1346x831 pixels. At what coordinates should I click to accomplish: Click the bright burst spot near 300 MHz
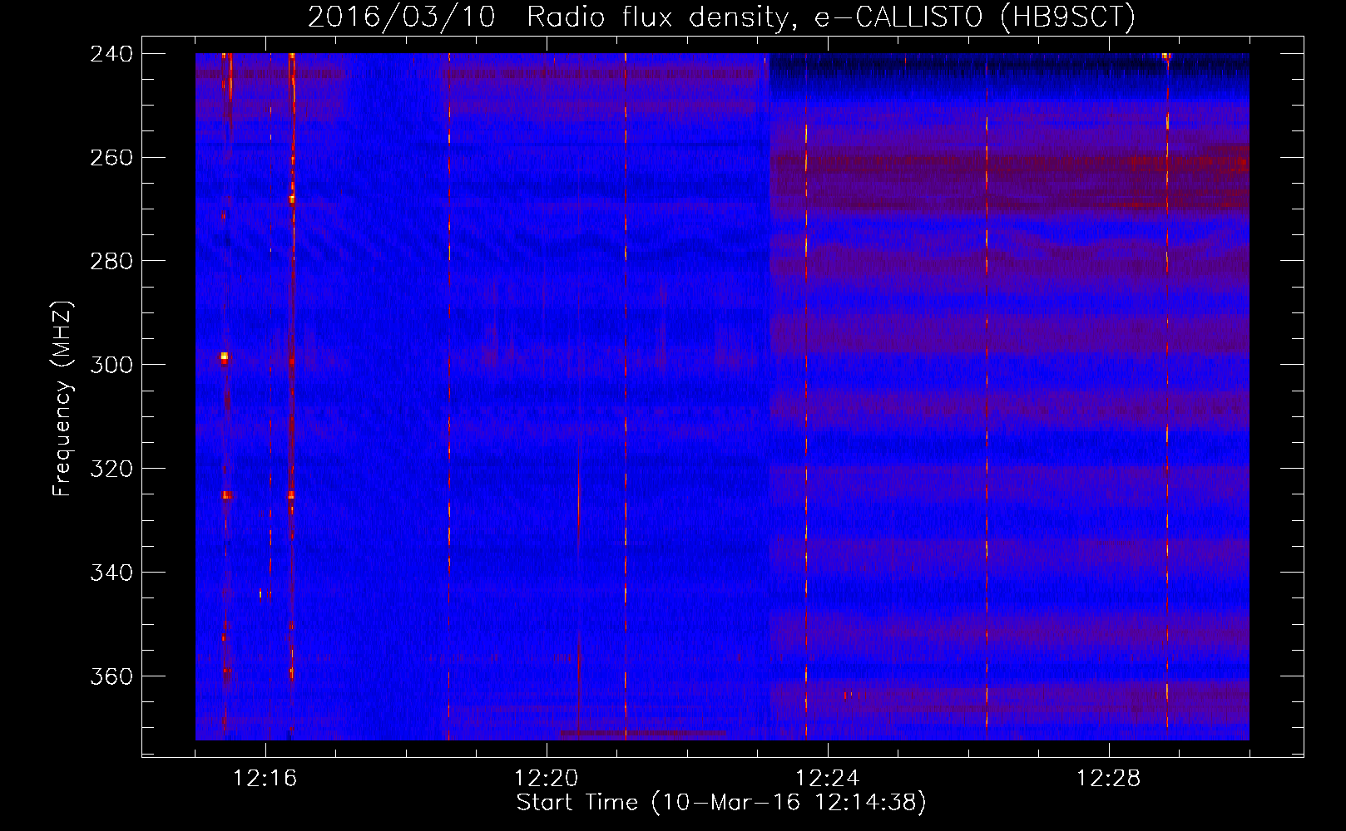click(x=224, y=357)
